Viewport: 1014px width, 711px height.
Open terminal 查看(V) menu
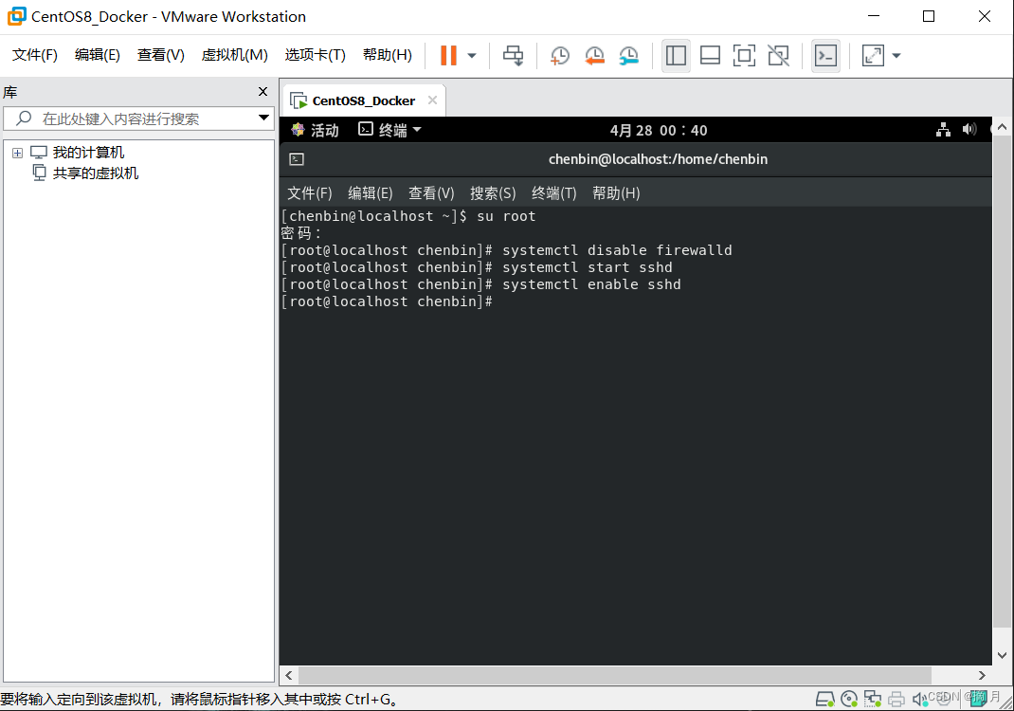click(431, 193)
